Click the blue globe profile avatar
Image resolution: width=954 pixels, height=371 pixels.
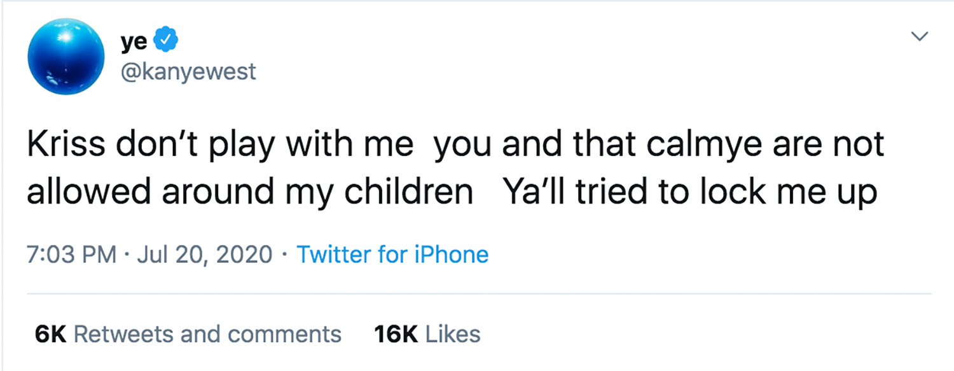tap(66, 56)
